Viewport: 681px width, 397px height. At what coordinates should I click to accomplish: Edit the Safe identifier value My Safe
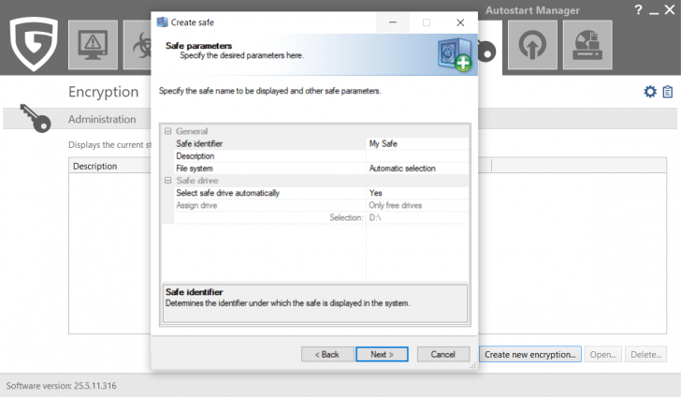(417, 143)
